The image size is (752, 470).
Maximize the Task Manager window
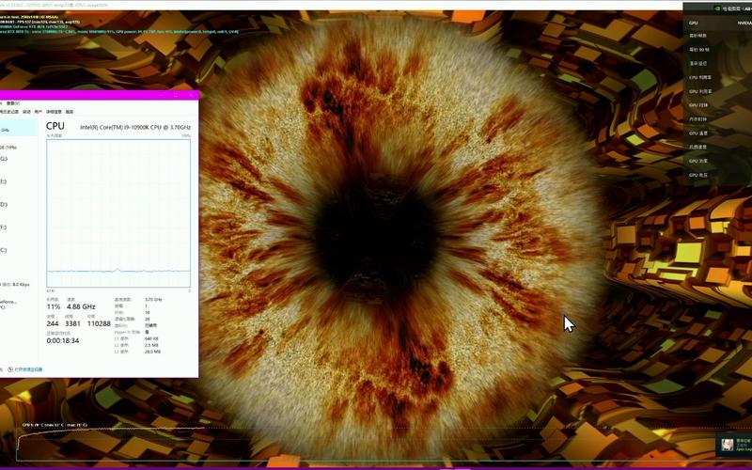click(176, 94)
